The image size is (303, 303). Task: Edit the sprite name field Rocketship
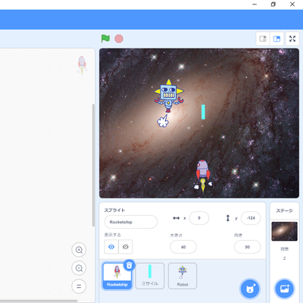[x=131, y=222]
